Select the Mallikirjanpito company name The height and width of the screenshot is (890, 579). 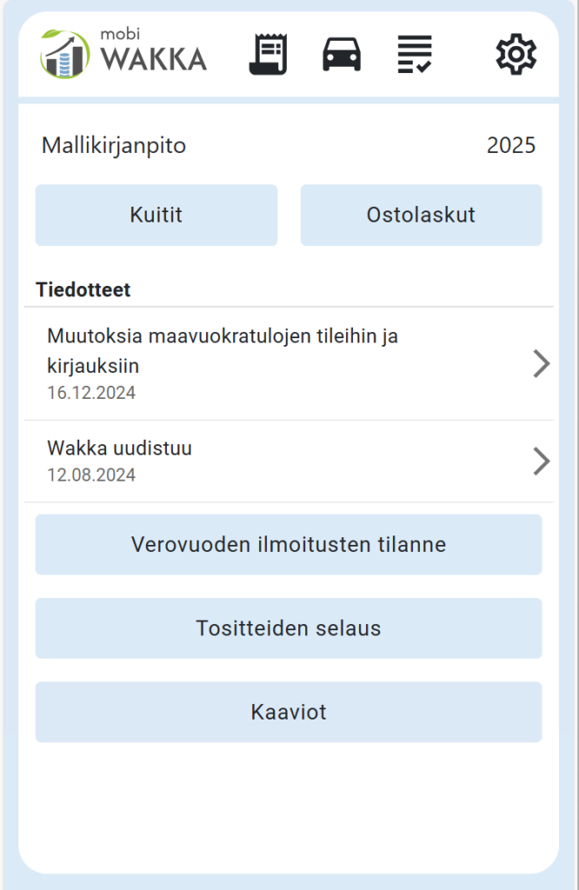pyautogui.click(x=114, y=146)
